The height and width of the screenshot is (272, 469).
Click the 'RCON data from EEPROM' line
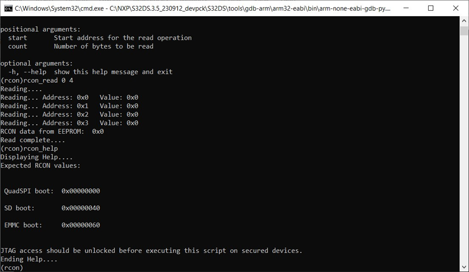coord(52,131)
